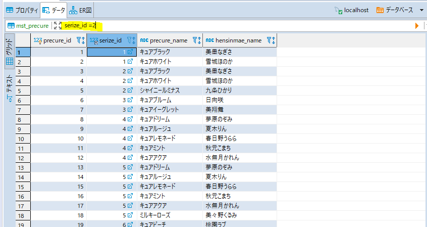
Task: Select キュアホワイト cell in row 4
Action: (x=170, y=81)
